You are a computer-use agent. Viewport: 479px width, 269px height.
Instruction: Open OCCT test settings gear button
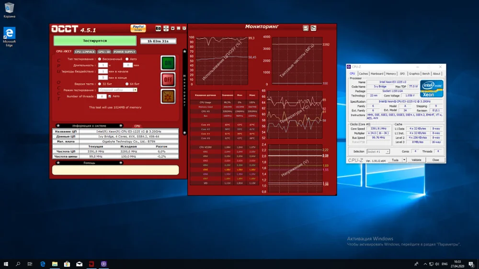click(x=168, y=96)
